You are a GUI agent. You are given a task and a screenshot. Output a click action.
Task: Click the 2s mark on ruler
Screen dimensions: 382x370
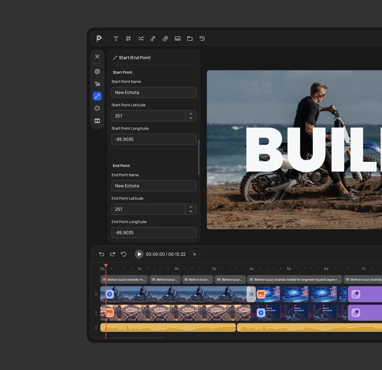(176, 269)
